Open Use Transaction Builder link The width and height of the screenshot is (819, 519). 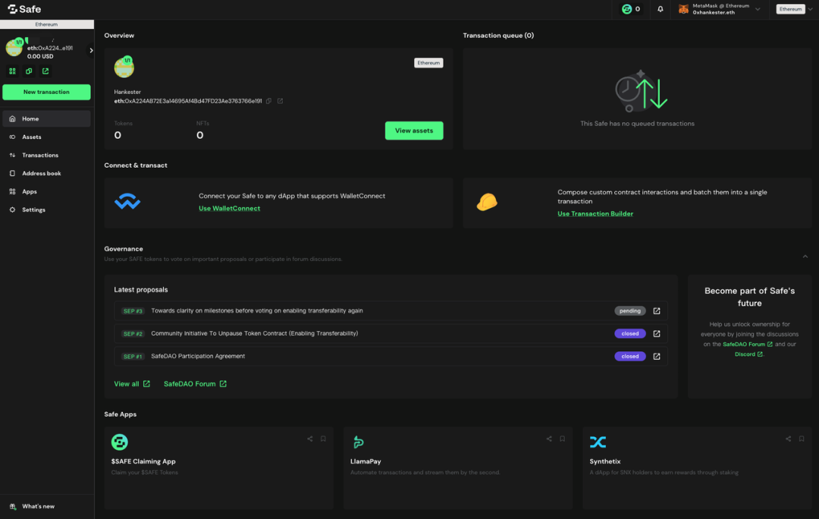click(595, 213)
